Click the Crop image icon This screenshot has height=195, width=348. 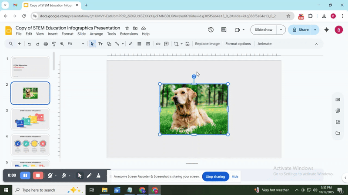pyautogui.click(x=176, y=44)
